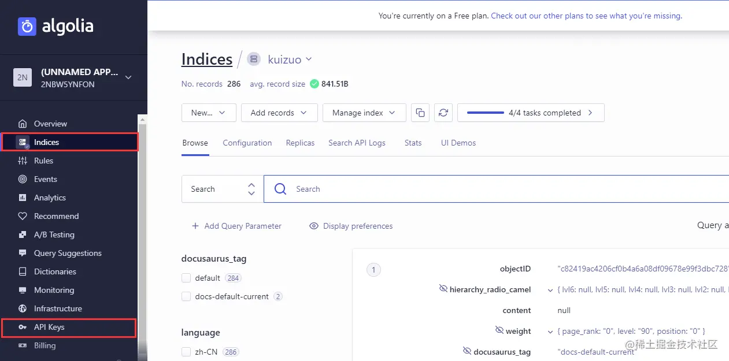Image resolution: width=729 pixels, height=361 pixels.
Task: Collapse the weight attribute value
Action: pos(550,332)
